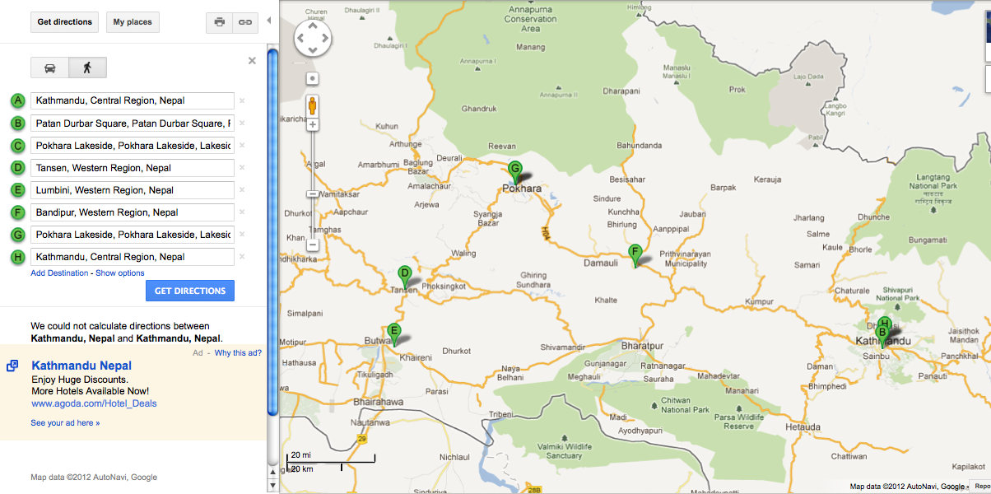Click map marker F near Damauli
This screenshot has width=991, height=494.
(x=635, y=254)
